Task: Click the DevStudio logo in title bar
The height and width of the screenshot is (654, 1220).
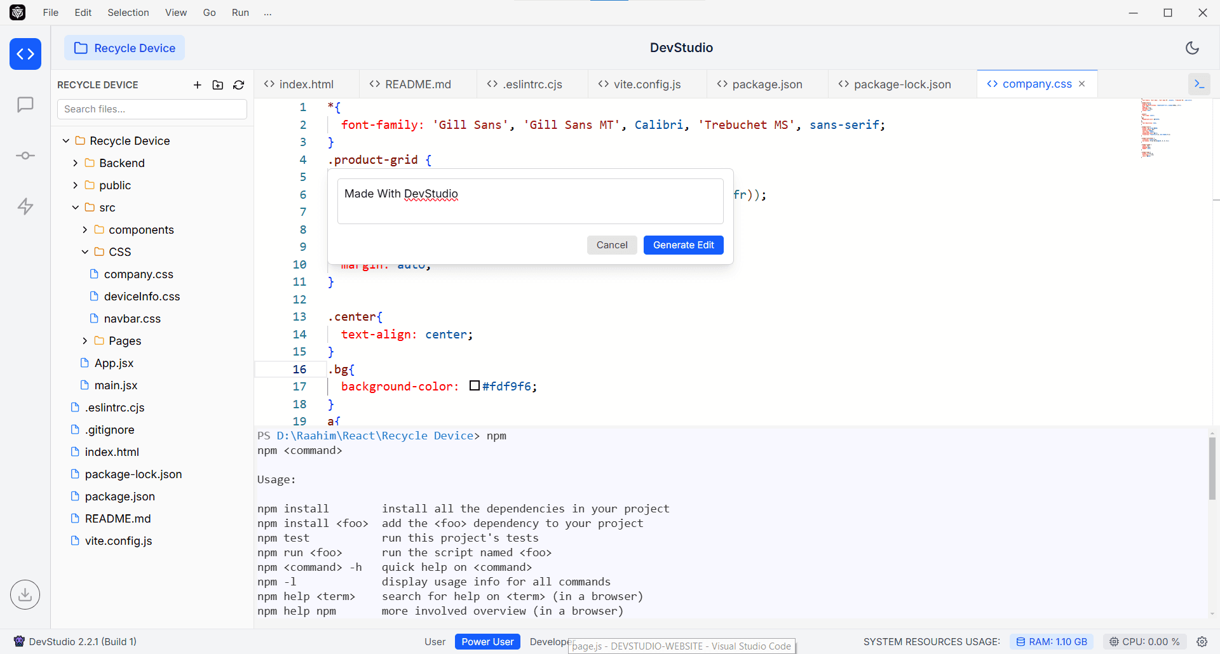Action: coord(18,13)
